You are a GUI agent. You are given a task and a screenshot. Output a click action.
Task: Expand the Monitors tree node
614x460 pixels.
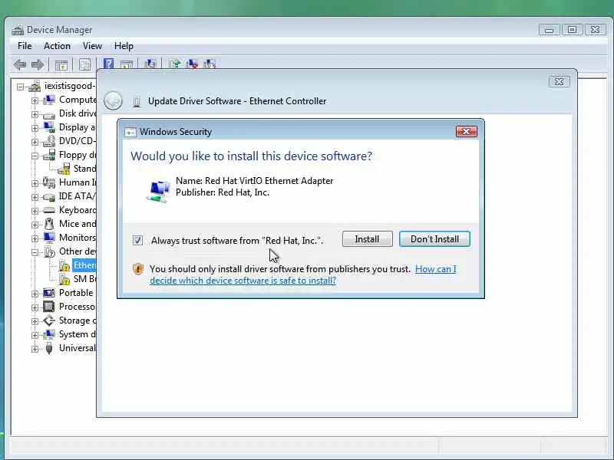[35, 238]
